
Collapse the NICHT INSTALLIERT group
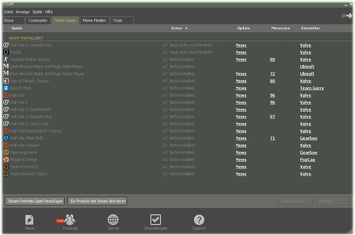coord(6,38)
